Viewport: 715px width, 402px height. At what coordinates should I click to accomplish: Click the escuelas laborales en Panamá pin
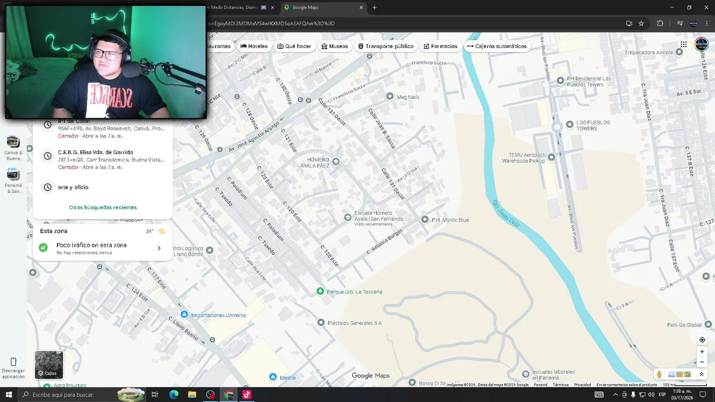pyautogui.click(x=525, y=374)
